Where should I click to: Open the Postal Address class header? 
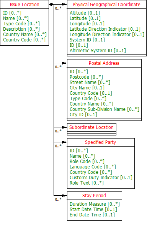pos(104,63)
